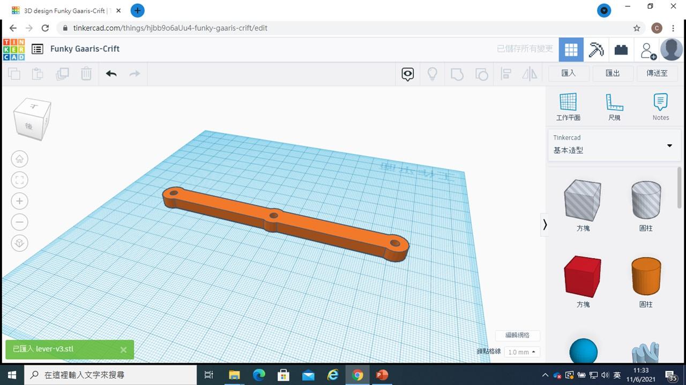Switch to orthographic view cube icon

point(20,243)
